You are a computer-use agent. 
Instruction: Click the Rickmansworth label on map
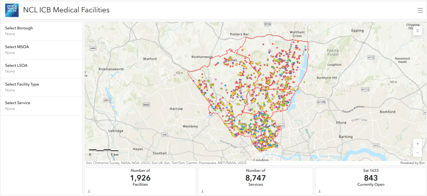(x=111, y=69)
